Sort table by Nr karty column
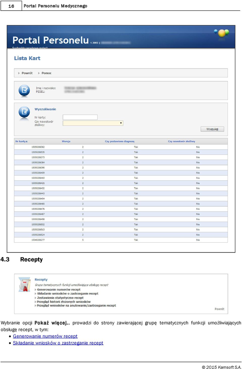 pyautogui.click(x=21, y=141)
